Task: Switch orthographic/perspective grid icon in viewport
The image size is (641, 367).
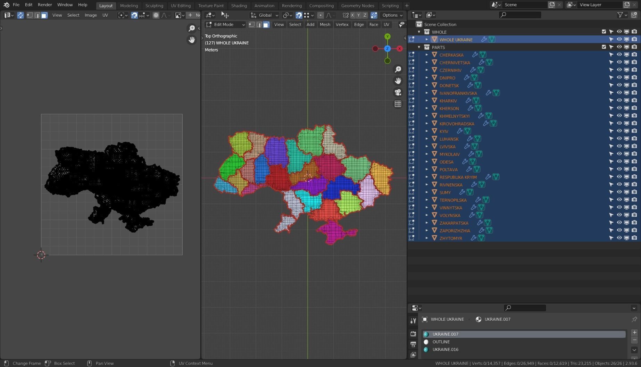Action: (398, 104)
